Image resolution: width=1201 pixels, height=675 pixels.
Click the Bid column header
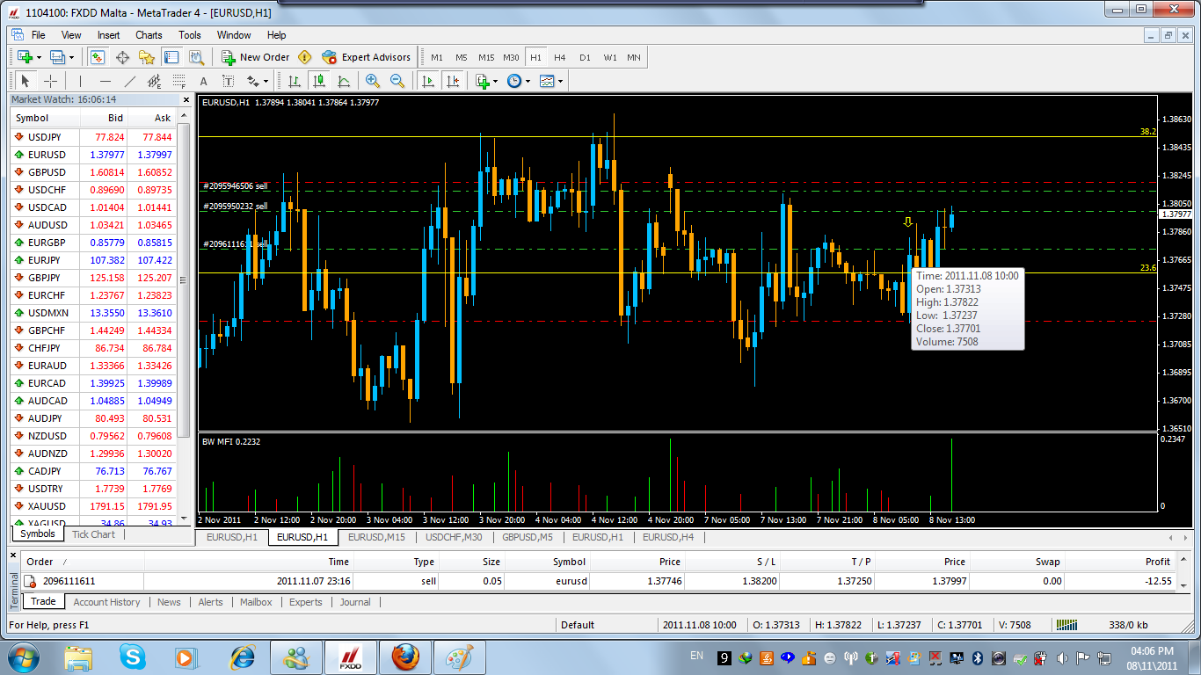(x=104, y=118)
